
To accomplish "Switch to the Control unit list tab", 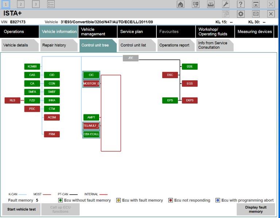I will click(133, 45).
